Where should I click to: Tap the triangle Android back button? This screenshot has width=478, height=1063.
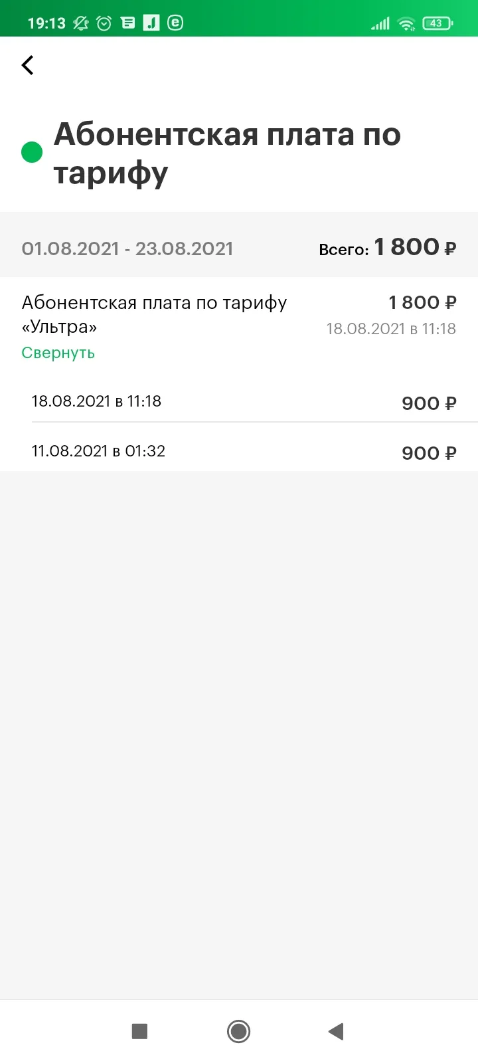(336, 1031)
